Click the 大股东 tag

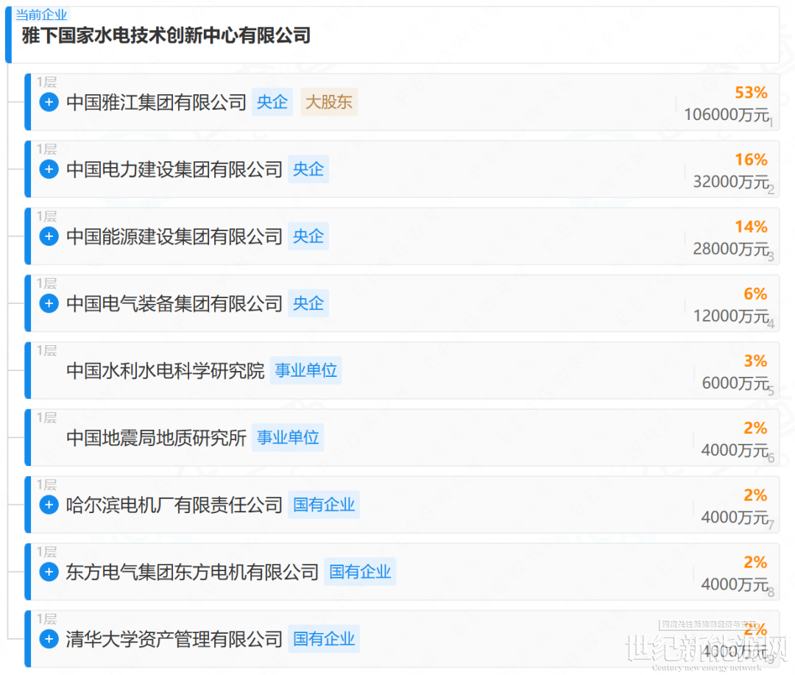pyautogui.click(x=329, y=102)
